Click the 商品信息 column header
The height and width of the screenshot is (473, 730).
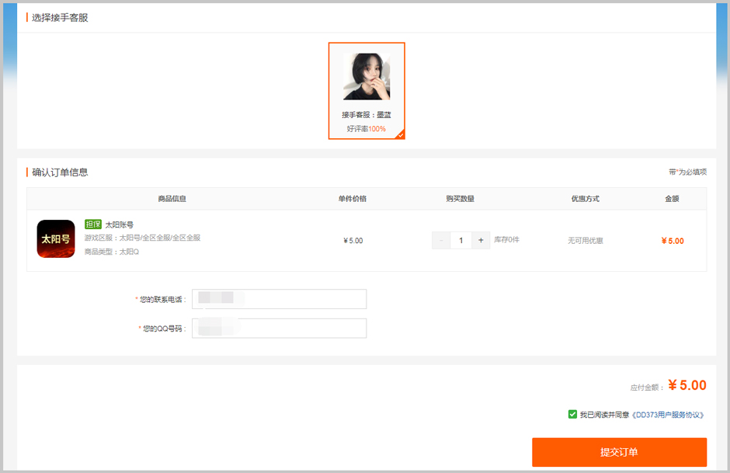click(172, 199)
